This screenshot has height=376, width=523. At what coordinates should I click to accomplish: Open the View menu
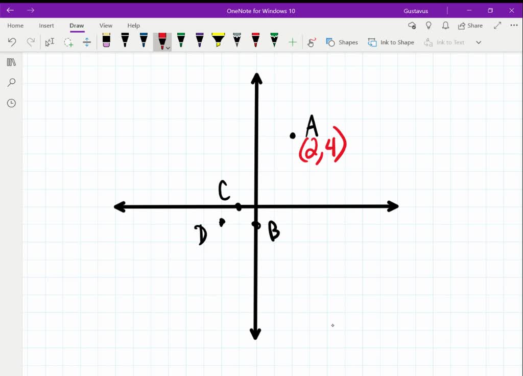point(106,25)
